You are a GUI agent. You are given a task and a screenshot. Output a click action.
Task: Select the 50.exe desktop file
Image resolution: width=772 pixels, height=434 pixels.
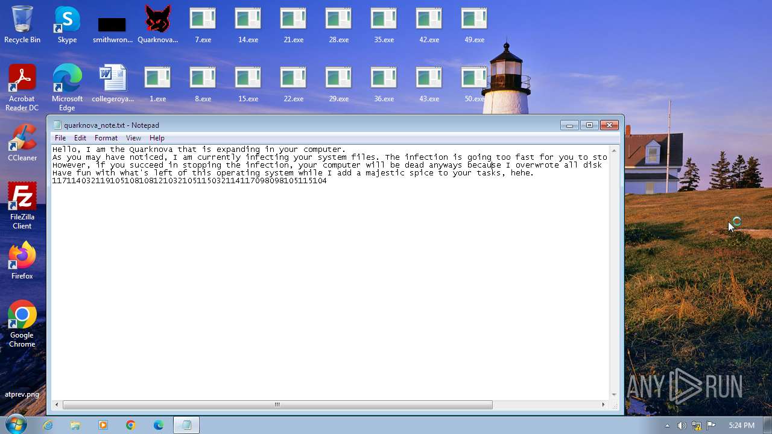coord(474,83)
